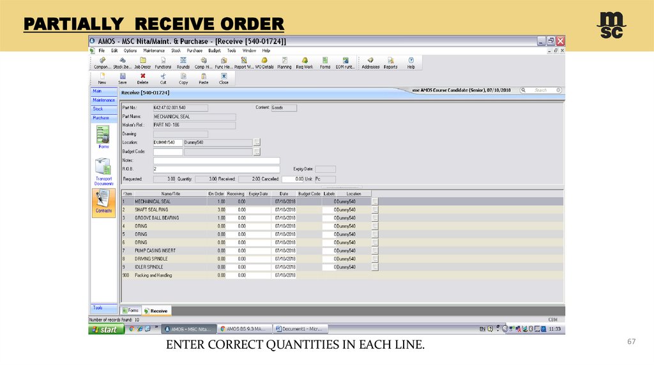The width and height of the screenshot is (654, 366).
Task: Open the Rounds toolbar icon
Action: pos(183,63)
